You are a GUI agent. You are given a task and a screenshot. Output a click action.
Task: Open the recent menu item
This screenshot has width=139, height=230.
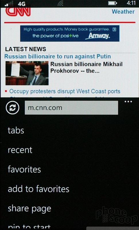click(20, 150)
